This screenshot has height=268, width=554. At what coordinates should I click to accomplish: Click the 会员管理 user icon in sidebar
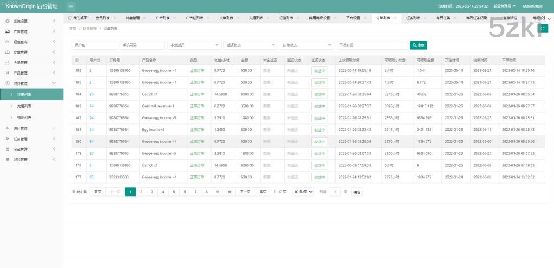click(7, 62)
